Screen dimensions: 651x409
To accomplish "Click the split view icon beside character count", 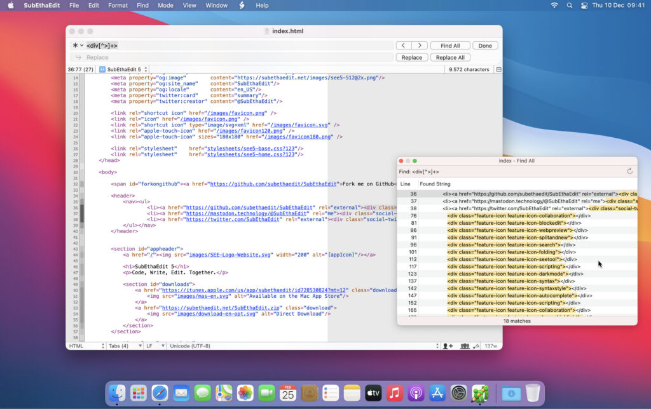I will (498, 69).
